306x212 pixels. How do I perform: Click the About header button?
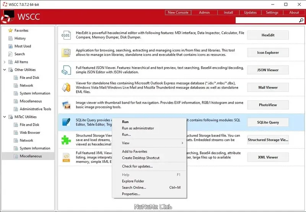(294, 13)
